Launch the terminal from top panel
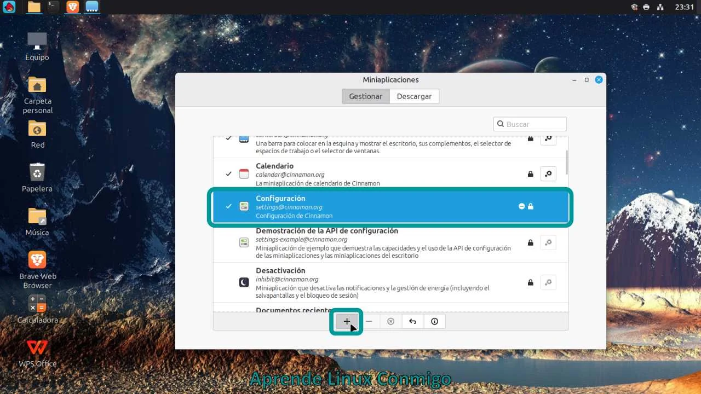Viewport: 701px width, 394px height. pos(53,7)
